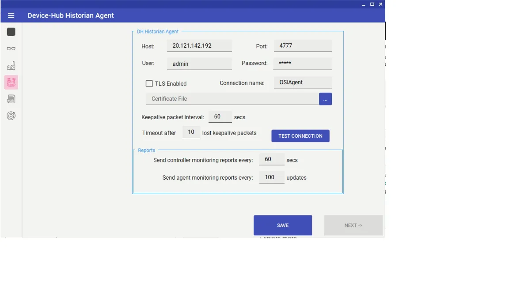Click 'Send controller monitoring reports every:' label

pos(203,160)
